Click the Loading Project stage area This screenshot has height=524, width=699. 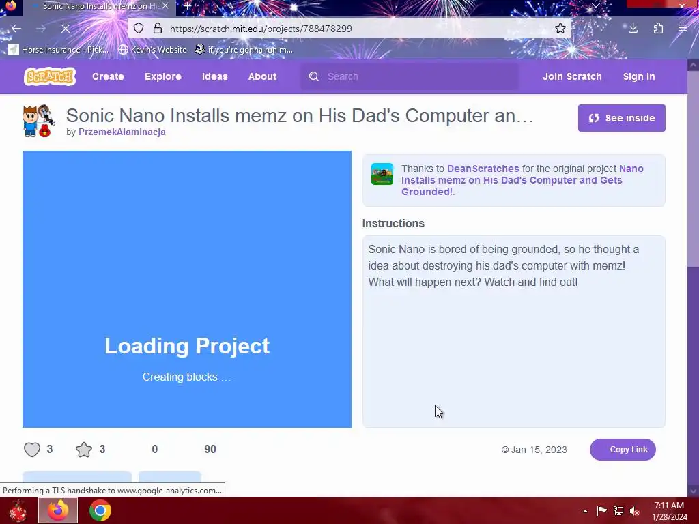click(x=187, y=289)
